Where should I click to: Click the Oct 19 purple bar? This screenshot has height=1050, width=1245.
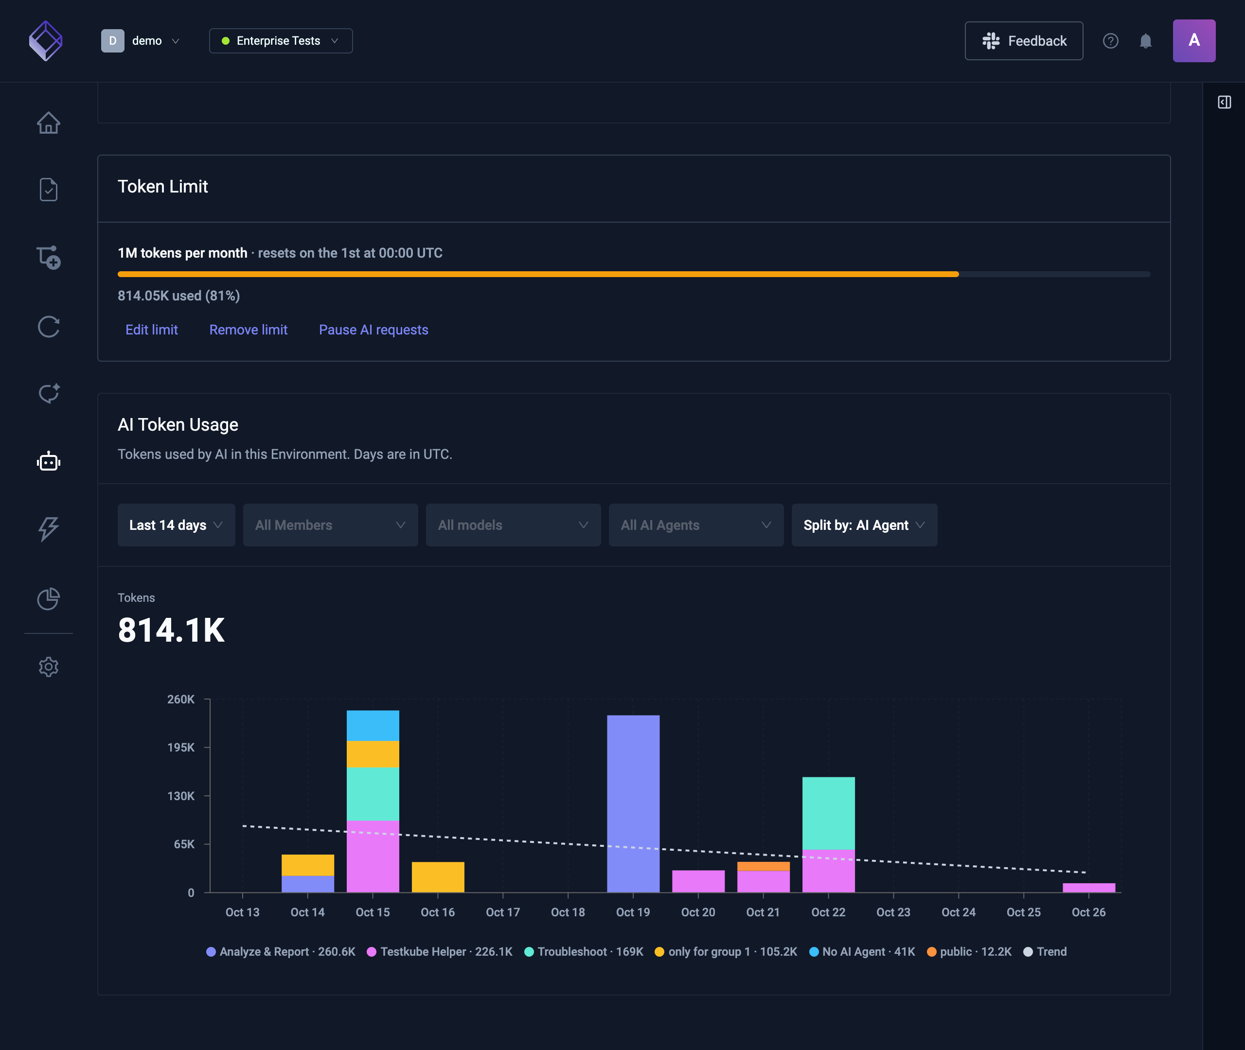633,804
